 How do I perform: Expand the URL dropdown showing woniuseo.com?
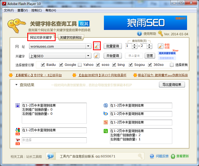tap(89, 46)
